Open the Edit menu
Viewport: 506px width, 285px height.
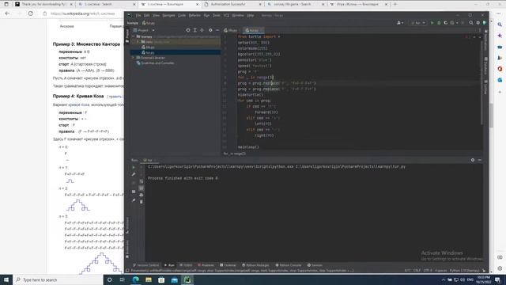tap(147, 15)
